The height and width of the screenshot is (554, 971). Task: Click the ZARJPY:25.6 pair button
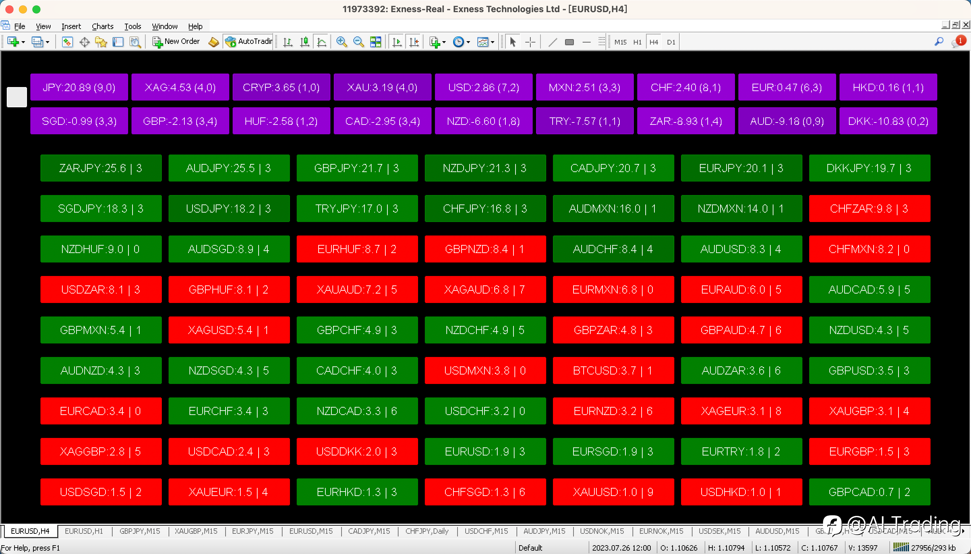pyautogui.click(x=101, y=168)
